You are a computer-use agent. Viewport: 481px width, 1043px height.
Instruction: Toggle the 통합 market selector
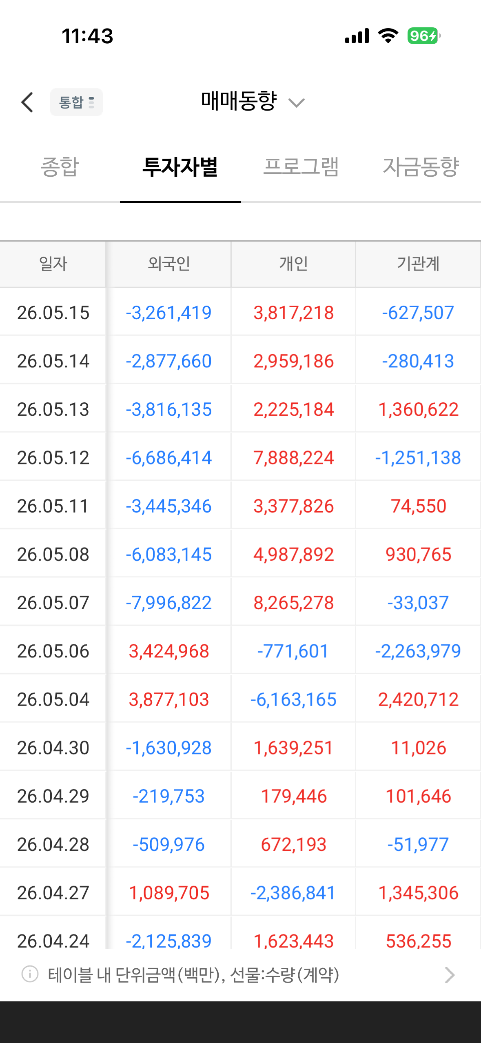coord(77,102)
